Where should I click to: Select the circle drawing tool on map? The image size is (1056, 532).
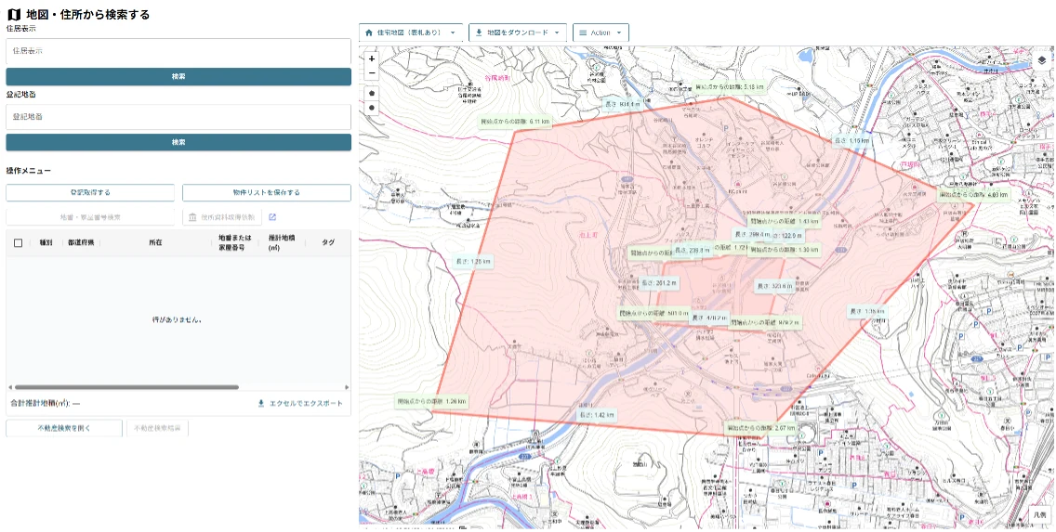coord(372,108)
